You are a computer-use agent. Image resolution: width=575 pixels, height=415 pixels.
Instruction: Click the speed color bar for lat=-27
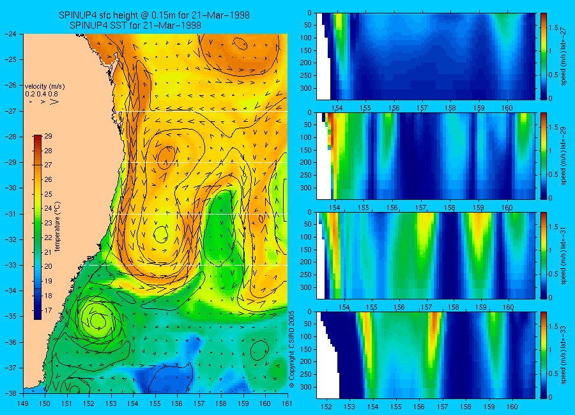(543, 56)
